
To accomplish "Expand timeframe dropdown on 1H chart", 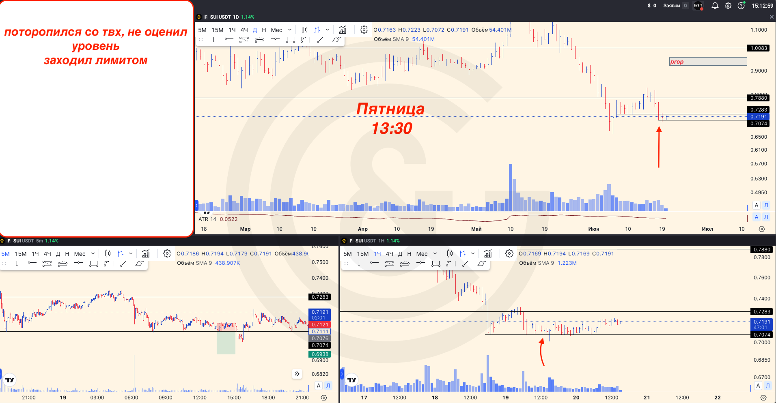I will tap(435, 254).
